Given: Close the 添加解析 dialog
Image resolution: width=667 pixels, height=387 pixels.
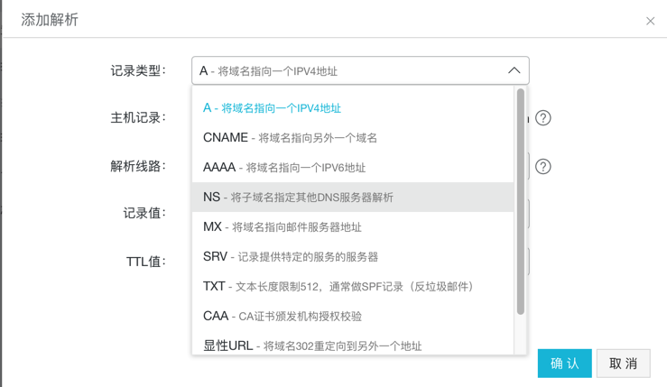Looking at the screenshot, I should pyautogui.click(x=650, y=21).
